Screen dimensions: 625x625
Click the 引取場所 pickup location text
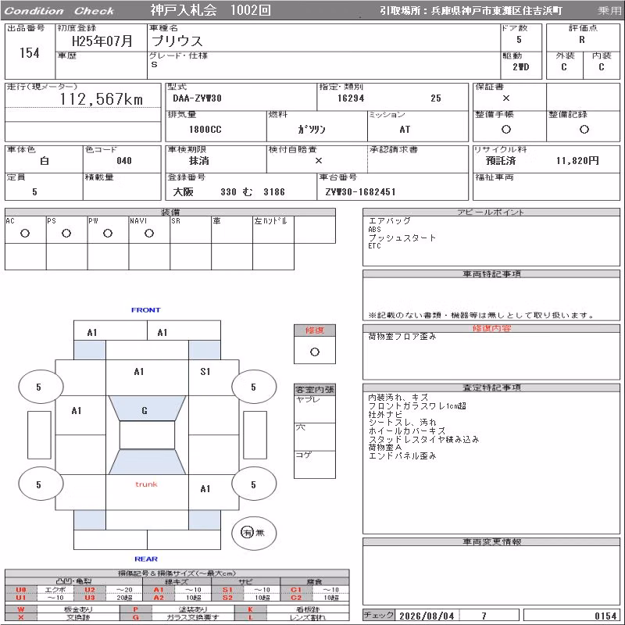pos(471,11)
